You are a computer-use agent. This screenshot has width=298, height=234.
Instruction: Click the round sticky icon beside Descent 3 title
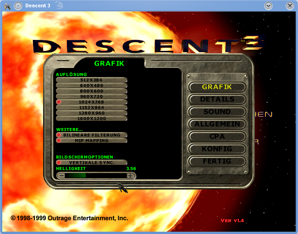(18, 6)
